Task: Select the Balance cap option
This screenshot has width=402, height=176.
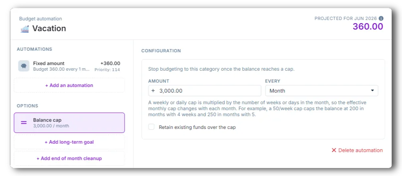Action: (69, 123)
